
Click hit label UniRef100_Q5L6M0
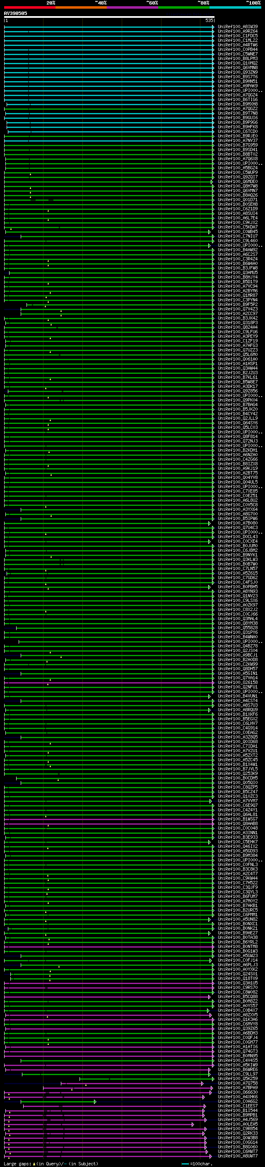(238, 355)
